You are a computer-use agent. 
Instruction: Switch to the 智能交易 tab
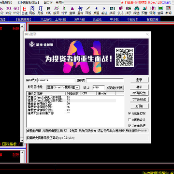click(x=152, y=19)
